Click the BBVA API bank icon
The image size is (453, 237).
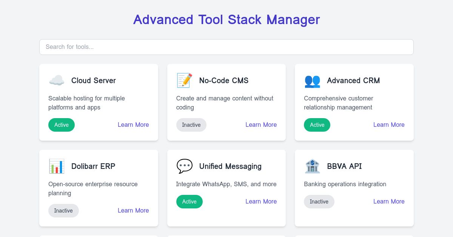(312, 166)
